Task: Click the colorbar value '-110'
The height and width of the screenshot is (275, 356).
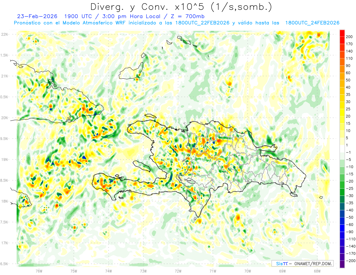Action: (350, 239)
